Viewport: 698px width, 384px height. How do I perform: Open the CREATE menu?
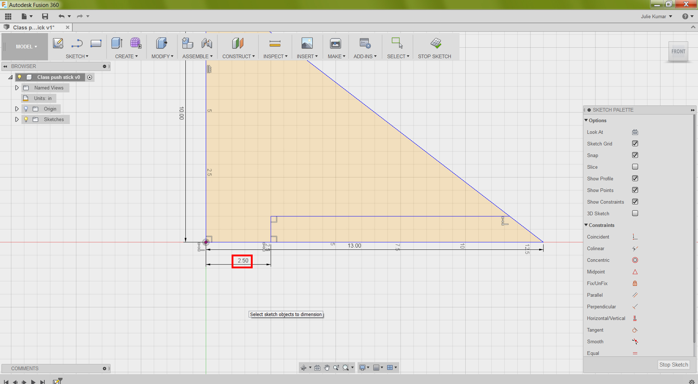pos(127,56)
